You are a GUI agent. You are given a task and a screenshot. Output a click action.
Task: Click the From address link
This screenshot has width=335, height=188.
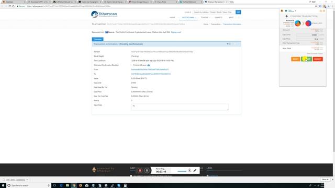[150, 69]
